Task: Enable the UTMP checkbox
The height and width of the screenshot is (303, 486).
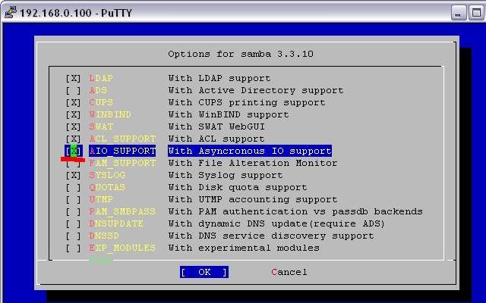Action: pyautogui.click(x=73, y=199)
